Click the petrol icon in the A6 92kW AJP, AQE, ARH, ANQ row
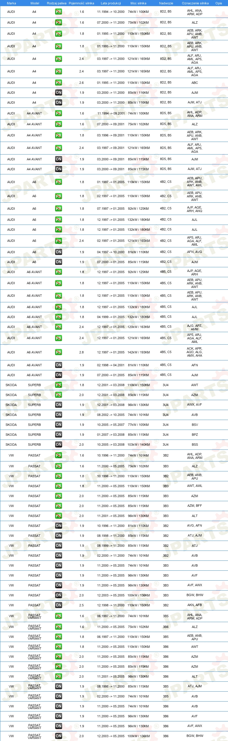The image size is (228, 741). (x=59, y=209)
